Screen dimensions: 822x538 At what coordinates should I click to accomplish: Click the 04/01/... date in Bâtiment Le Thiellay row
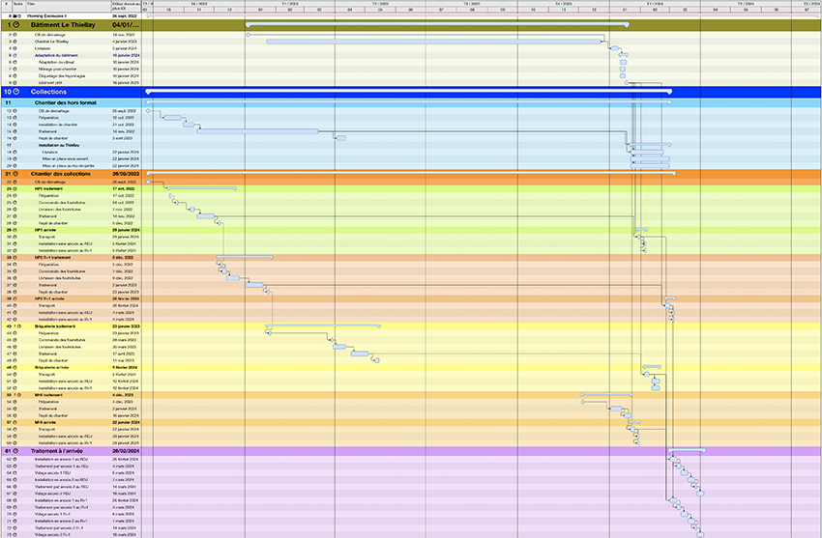click(126, 24)
